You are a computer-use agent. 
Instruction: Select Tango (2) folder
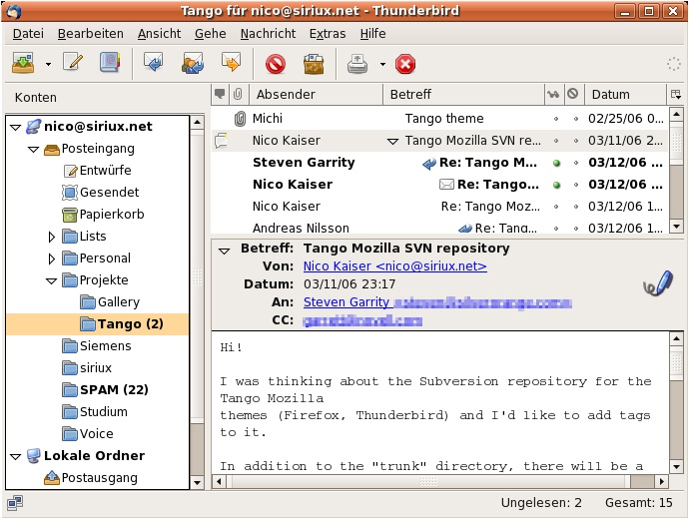click(x=97, y=324)
